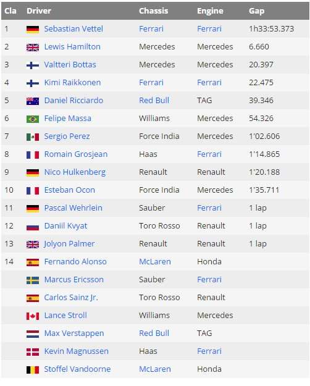The height and width of the screenshot is (386, 310).
Task: Open McLaren chassis link in Alonso row
Action: 154,262
